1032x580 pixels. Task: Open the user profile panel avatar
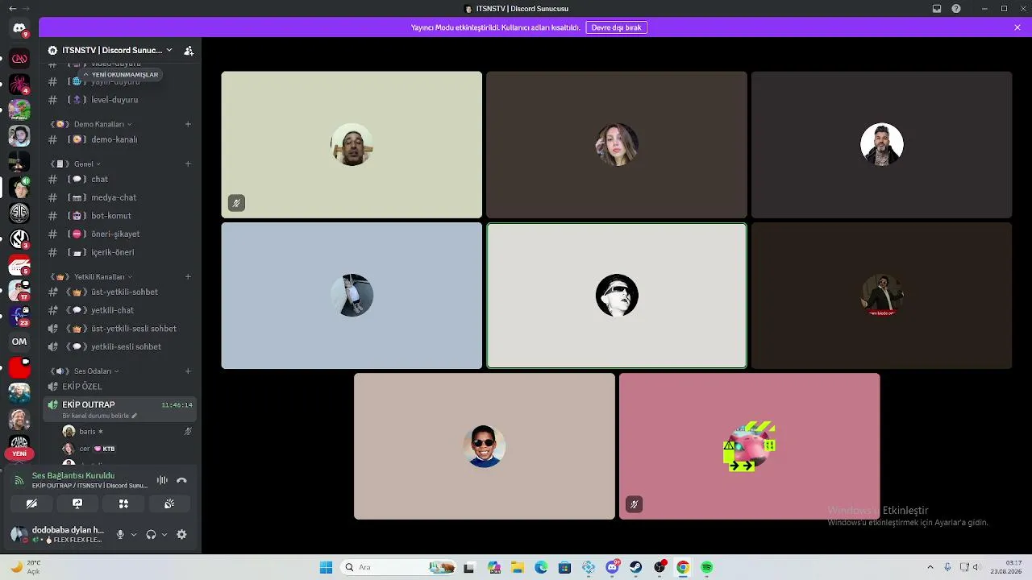(19, 534)
